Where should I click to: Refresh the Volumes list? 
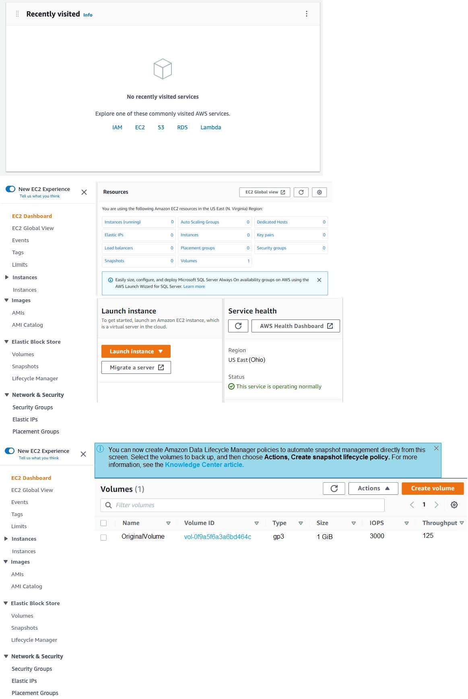334,488
